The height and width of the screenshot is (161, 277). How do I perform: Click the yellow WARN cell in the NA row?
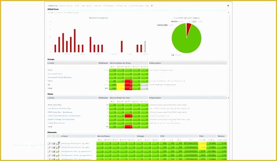(121, 85)
